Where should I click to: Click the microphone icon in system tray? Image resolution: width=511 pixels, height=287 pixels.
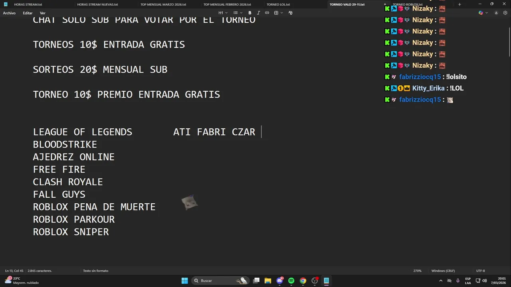[458, 281]
